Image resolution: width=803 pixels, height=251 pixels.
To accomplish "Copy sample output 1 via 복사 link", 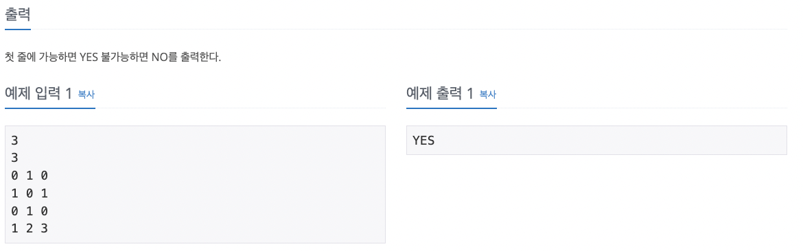I will tap(487, 95).
